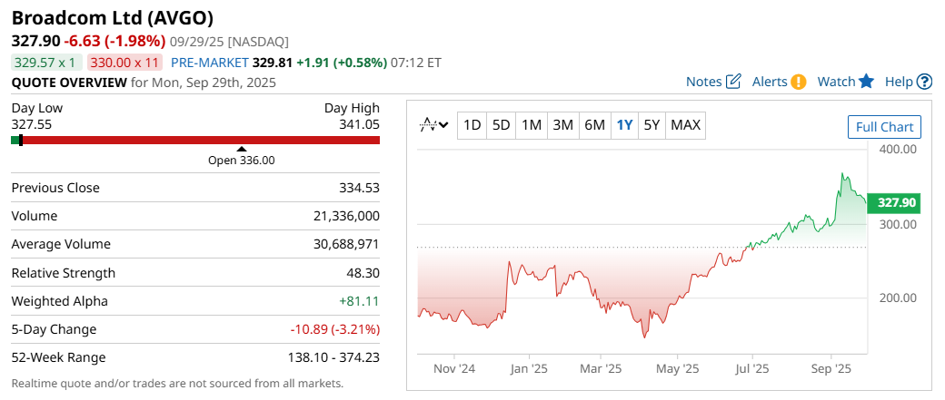The height and width of the screenshot is (400, 945).
Task: Select the 3M chart period
Action: (x=562, y=125)
